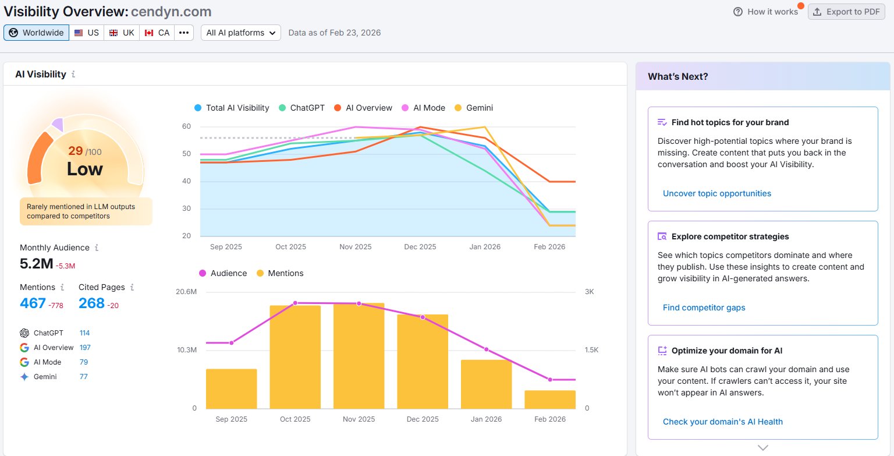Viewport: 894px width, 456px height.
Task: Toggle ChatGPT legend series
Action: click(301, 108)
